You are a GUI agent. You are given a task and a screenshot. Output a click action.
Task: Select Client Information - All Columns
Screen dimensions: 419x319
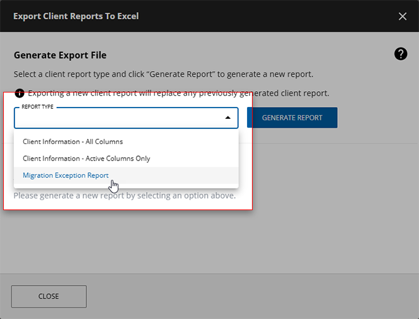pos(72,142)
